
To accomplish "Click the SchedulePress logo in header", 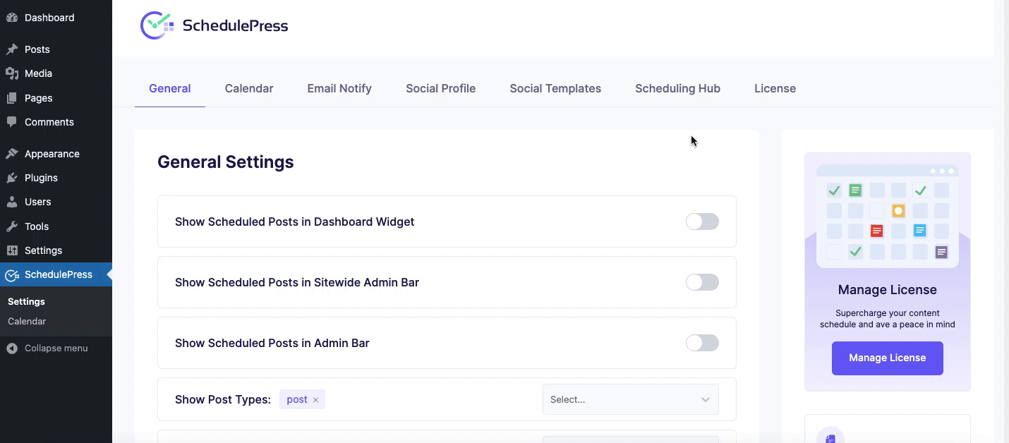I will pyautogui.click(x=214, y=26).
